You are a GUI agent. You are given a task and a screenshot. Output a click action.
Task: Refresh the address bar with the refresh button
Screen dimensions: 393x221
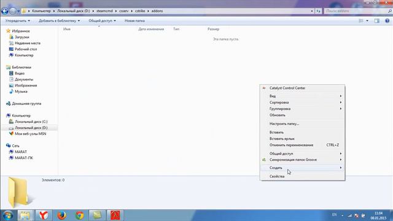[318, 11]
